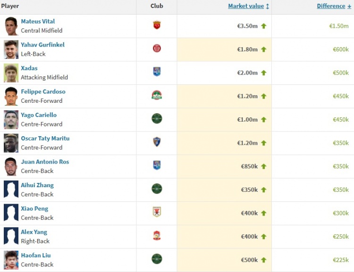This screenshot has height=272, width=354.
Task: Click Felippe Cardoso's player photo
Action: coord(11,96)
